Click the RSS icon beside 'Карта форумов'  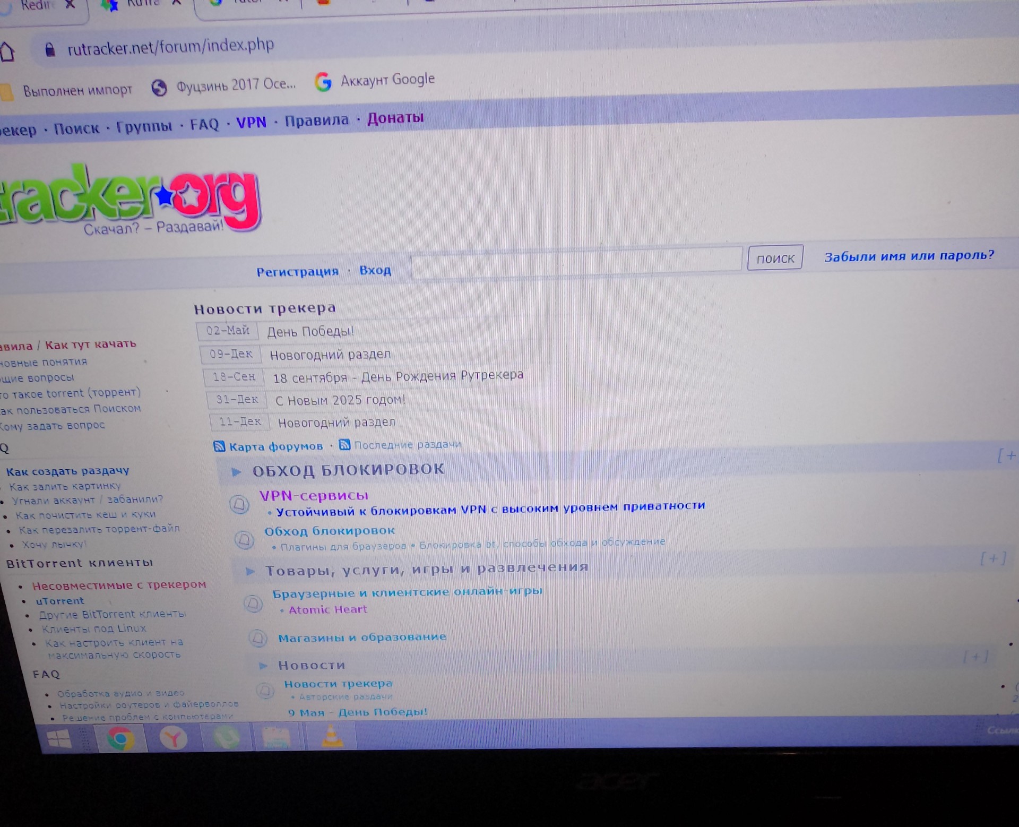click(x=219, y=446)
